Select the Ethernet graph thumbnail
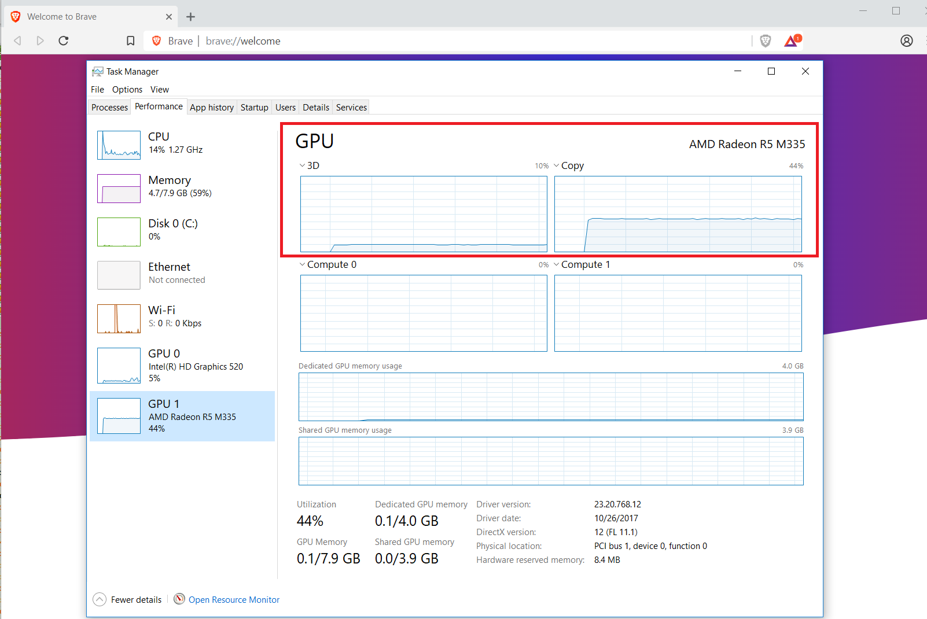 pos(119,275)
